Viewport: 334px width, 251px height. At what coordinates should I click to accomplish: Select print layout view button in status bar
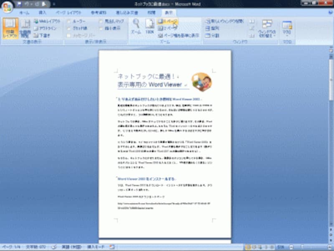tap(248, 247)
